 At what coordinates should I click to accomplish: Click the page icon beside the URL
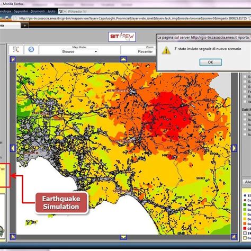[x=15, y=18]
